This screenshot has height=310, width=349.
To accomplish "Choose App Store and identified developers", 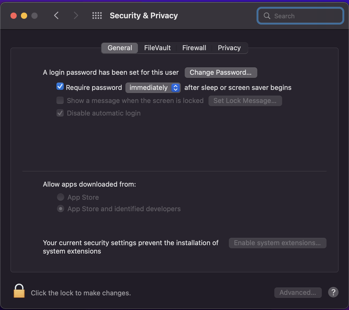I will tap(61, 209).
